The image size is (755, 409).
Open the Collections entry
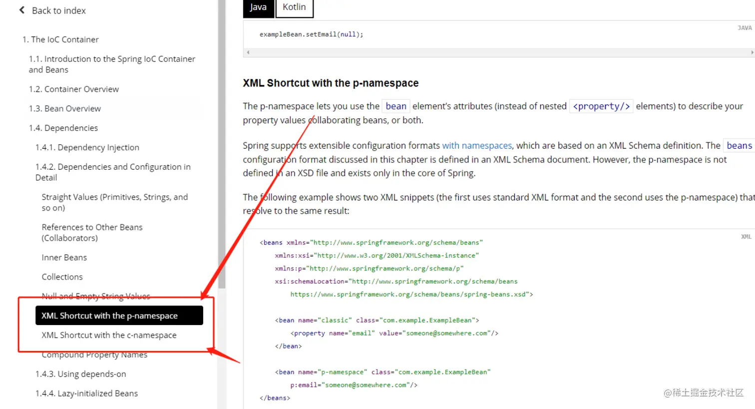(x=62, y=277)
